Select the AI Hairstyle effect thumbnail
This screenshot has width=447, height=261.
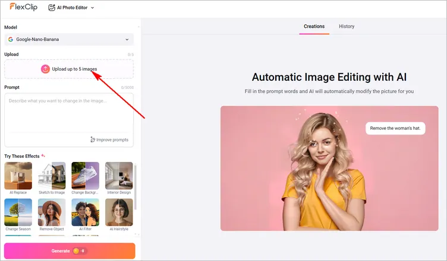pos(119,212)
